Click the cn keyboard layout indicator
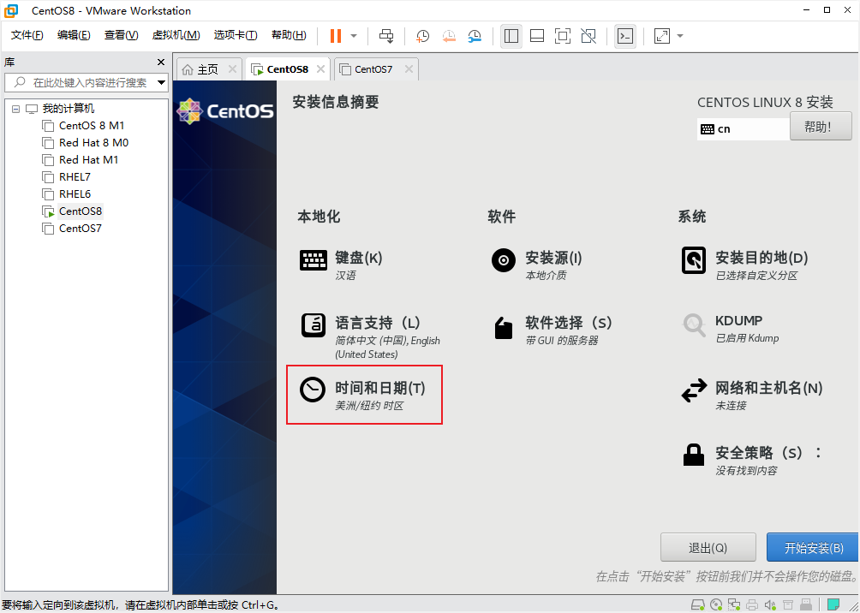This screenshot has height=613, width=860. 744,129
